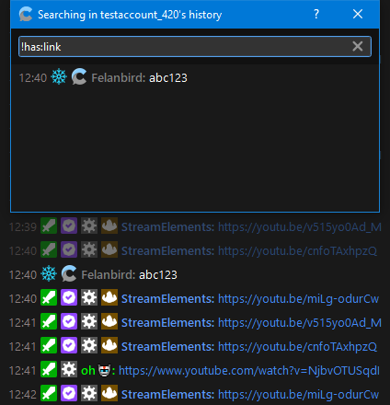390x405 pixels.
Task: Click StreamElements username at 12:42
Action: click(167, 395)
